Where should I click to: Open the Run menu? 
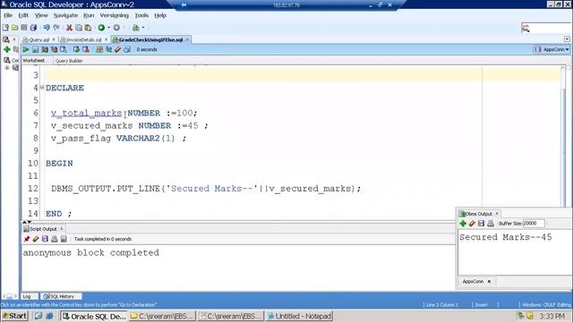click(89, 15)
